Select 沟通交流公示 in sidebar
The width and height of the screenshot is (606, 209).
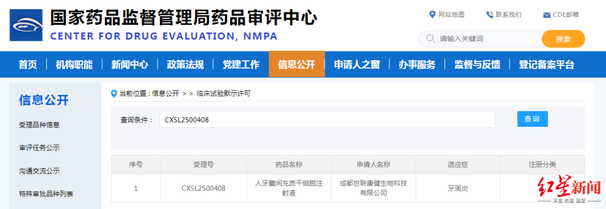[39, 171]
